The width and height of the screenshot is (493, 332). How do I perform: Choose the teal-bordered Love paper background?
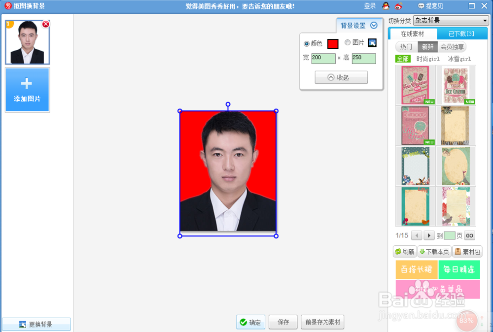click(x=415, y=206)
